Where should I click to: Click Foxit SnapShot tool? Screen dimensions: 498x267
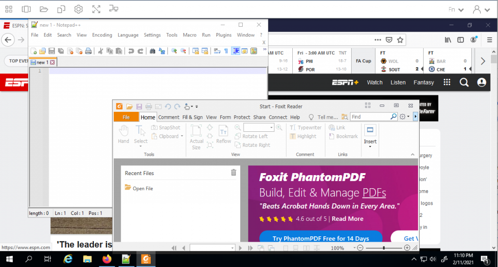(x=166, y=127)
